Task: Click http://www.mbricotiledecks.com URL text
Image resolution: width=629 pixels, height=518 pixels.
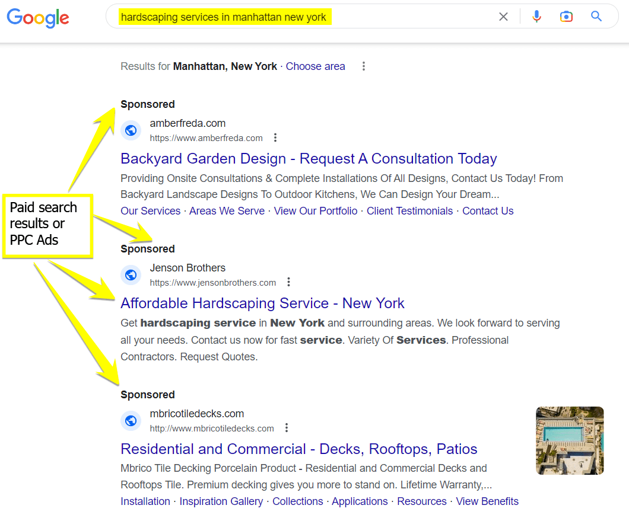Action: click(212, 429)
